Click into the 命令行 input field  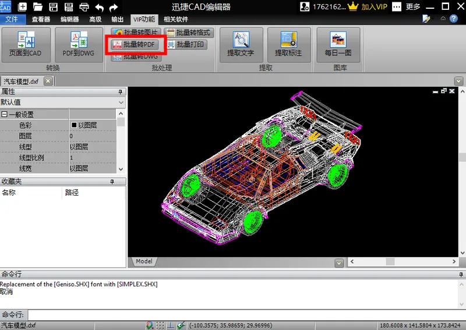246,314
